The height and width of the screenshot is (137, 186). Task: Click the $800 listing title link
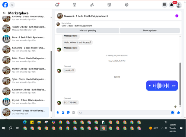(77, 26)
